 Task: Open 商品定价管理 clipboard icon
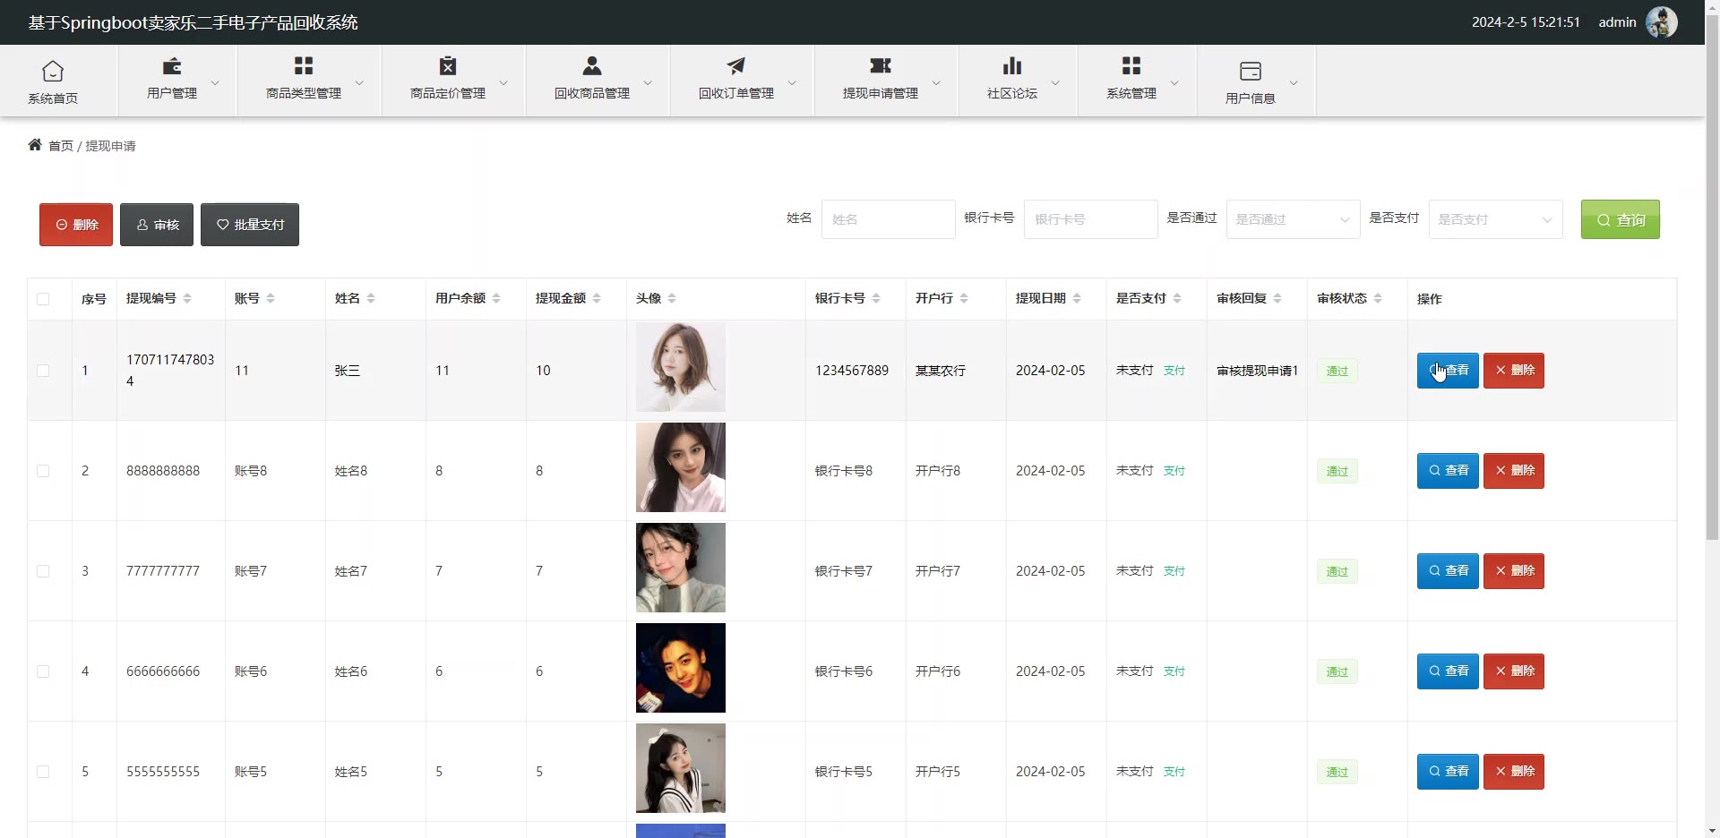point(448,65)
